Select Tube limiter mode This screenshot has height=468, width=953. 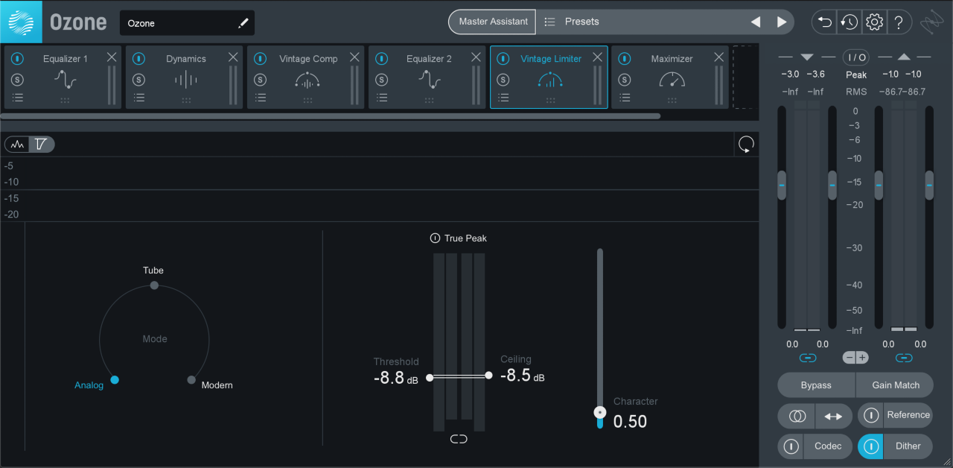click(x=154, y=285)
